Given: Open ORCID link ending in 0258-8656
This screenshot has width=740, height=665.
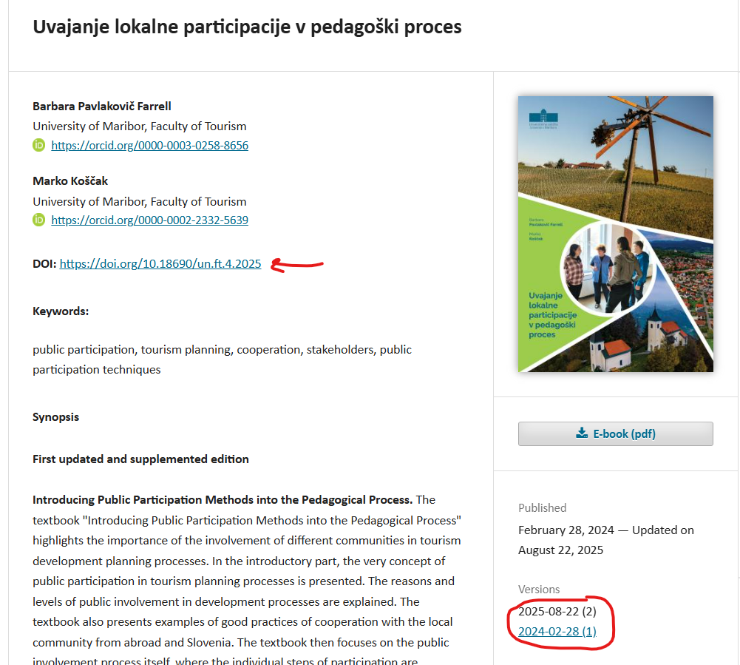Looking at the screenshot, I should pos(149,146).
